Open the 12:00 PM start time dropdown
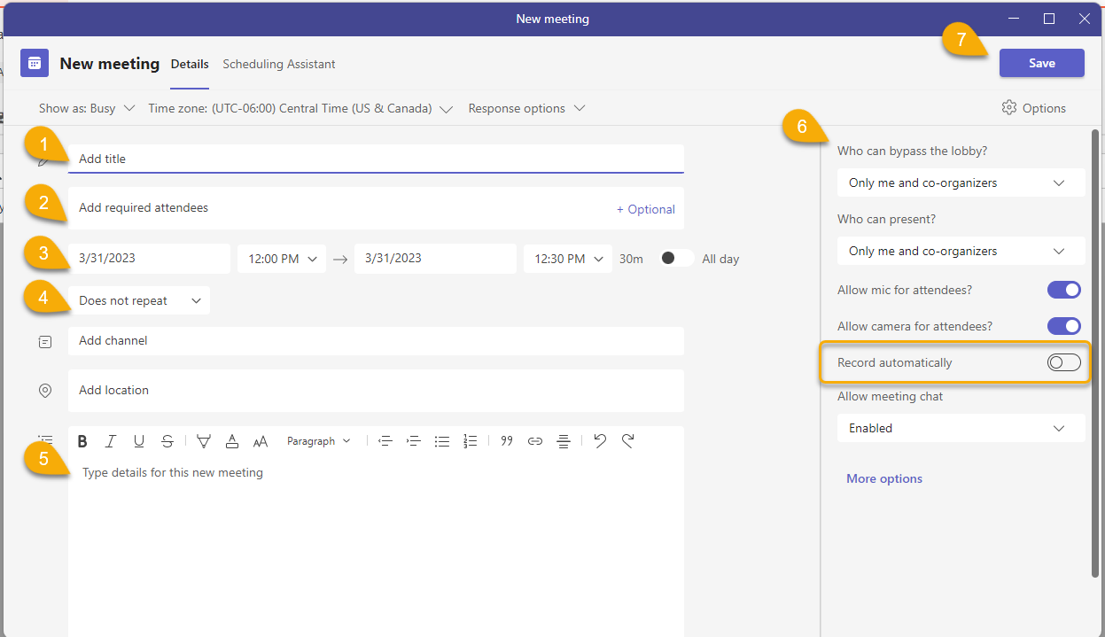Screen dimensions: 1105x637 coord(282,259)
